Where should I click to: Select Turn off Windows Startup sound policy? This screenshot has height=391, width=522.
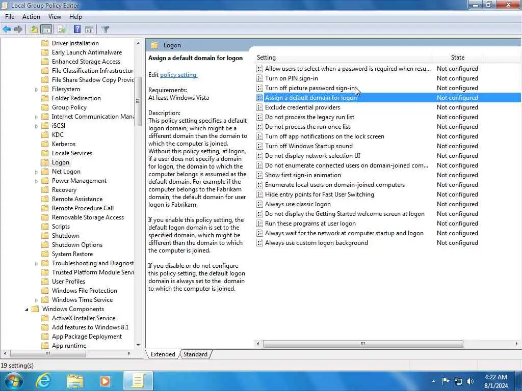308,146
